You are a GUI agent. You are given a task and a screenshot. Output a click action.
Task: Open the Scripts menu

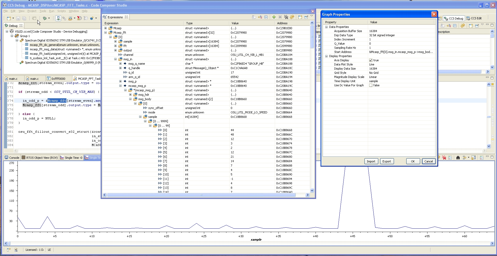click(x=61, y=11)
